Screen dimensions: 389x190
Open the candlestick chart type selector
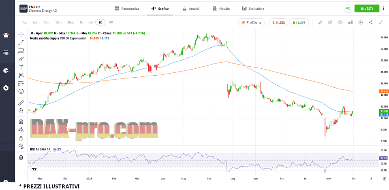pyautogui.click(x=330, y=22)
